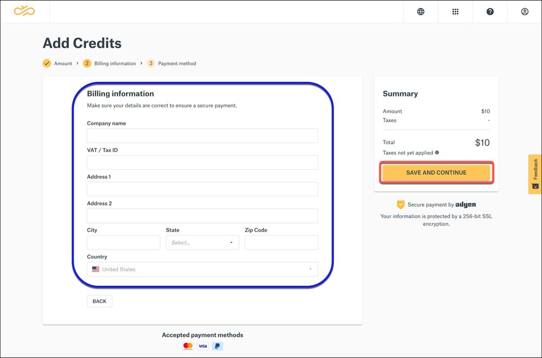
Task: Go to the Amount step
Action: (58, 63)
